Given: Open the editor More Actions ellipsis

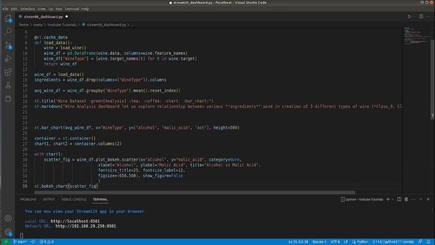Looking at the screenshot, I should tap(428, 16).
